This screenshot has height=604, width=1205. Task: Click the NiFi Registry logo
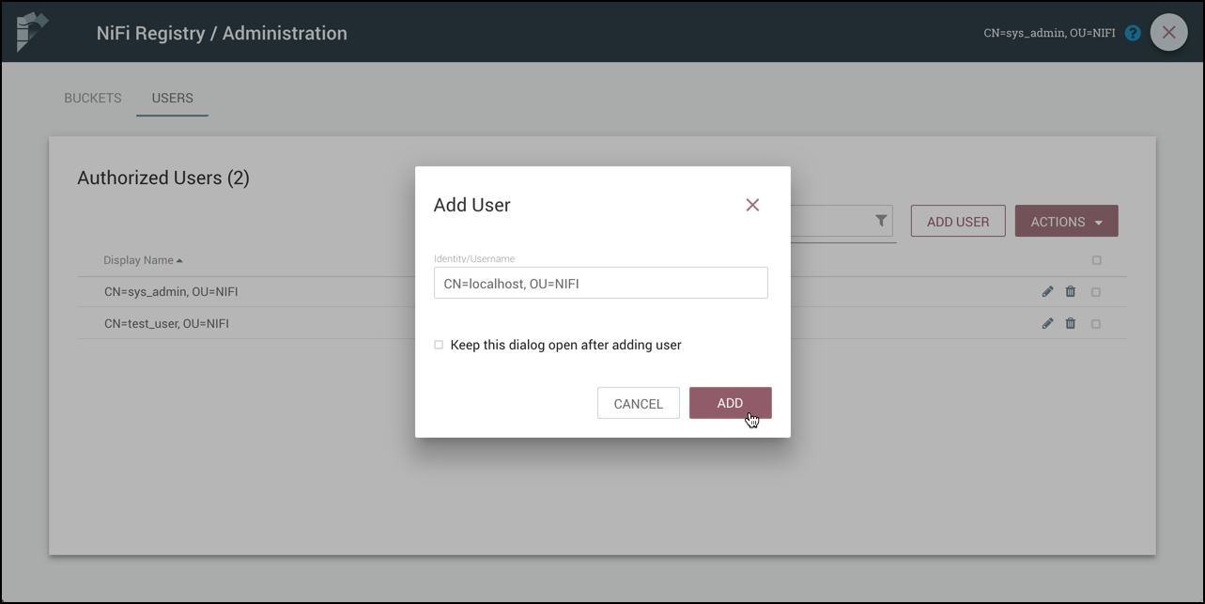coord(31,31)
